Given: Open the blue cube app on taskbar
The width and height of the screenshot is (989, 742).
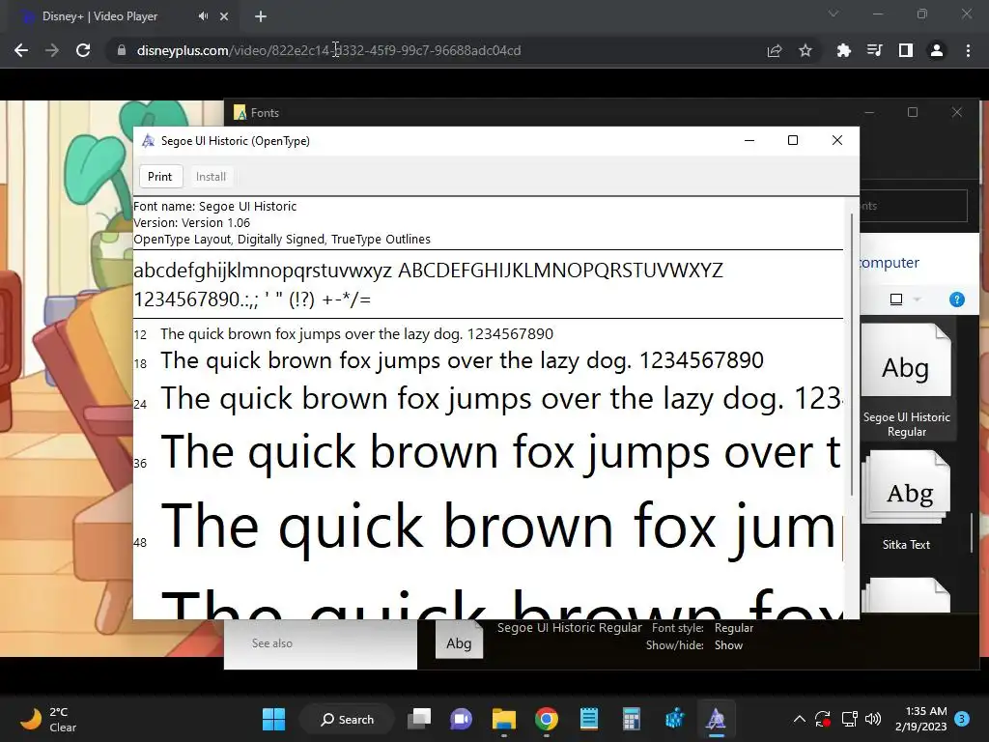Looking at the screenshot, I should pyautogui.click(x=674, y=719).
